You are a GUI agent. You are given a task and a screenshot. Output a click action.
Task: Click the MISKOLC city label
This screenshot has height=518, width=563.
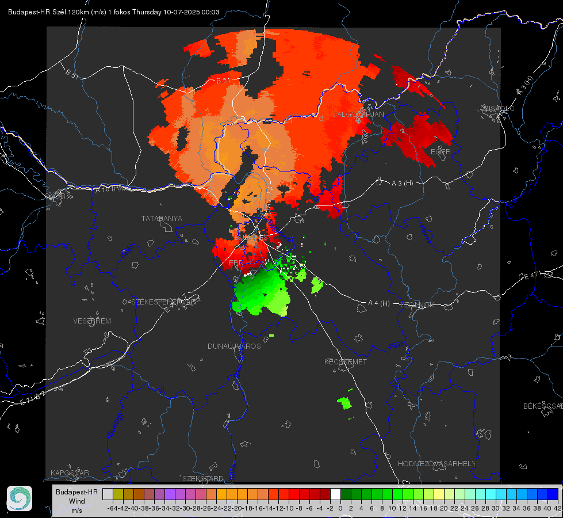click(x=499, y=109)
